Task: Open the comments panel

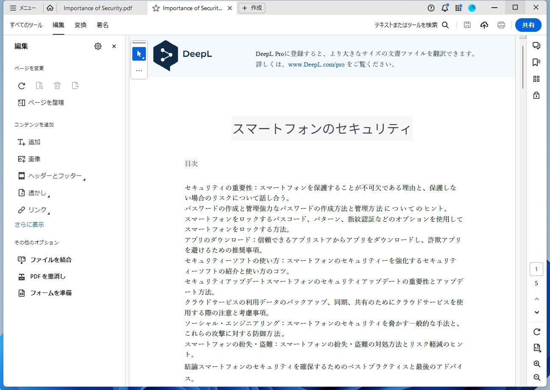Action: coord(536,45)
